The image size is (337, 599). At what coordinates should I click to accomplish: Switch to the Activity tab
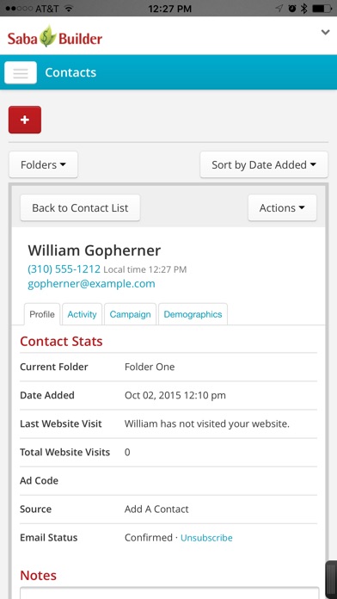point(82,314)
